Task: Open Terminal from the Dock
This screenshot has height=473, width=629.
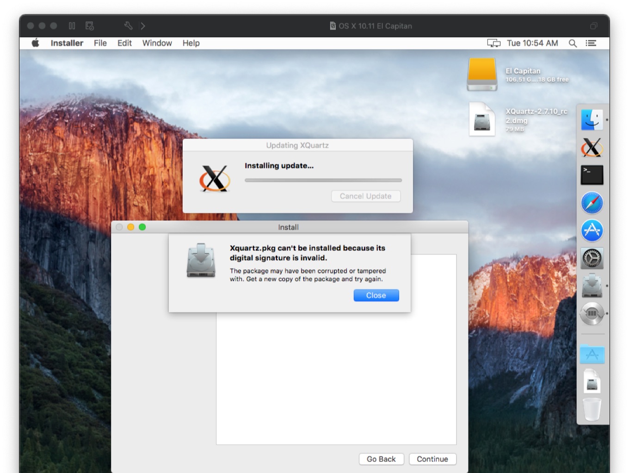Action: tap(592, 175)
